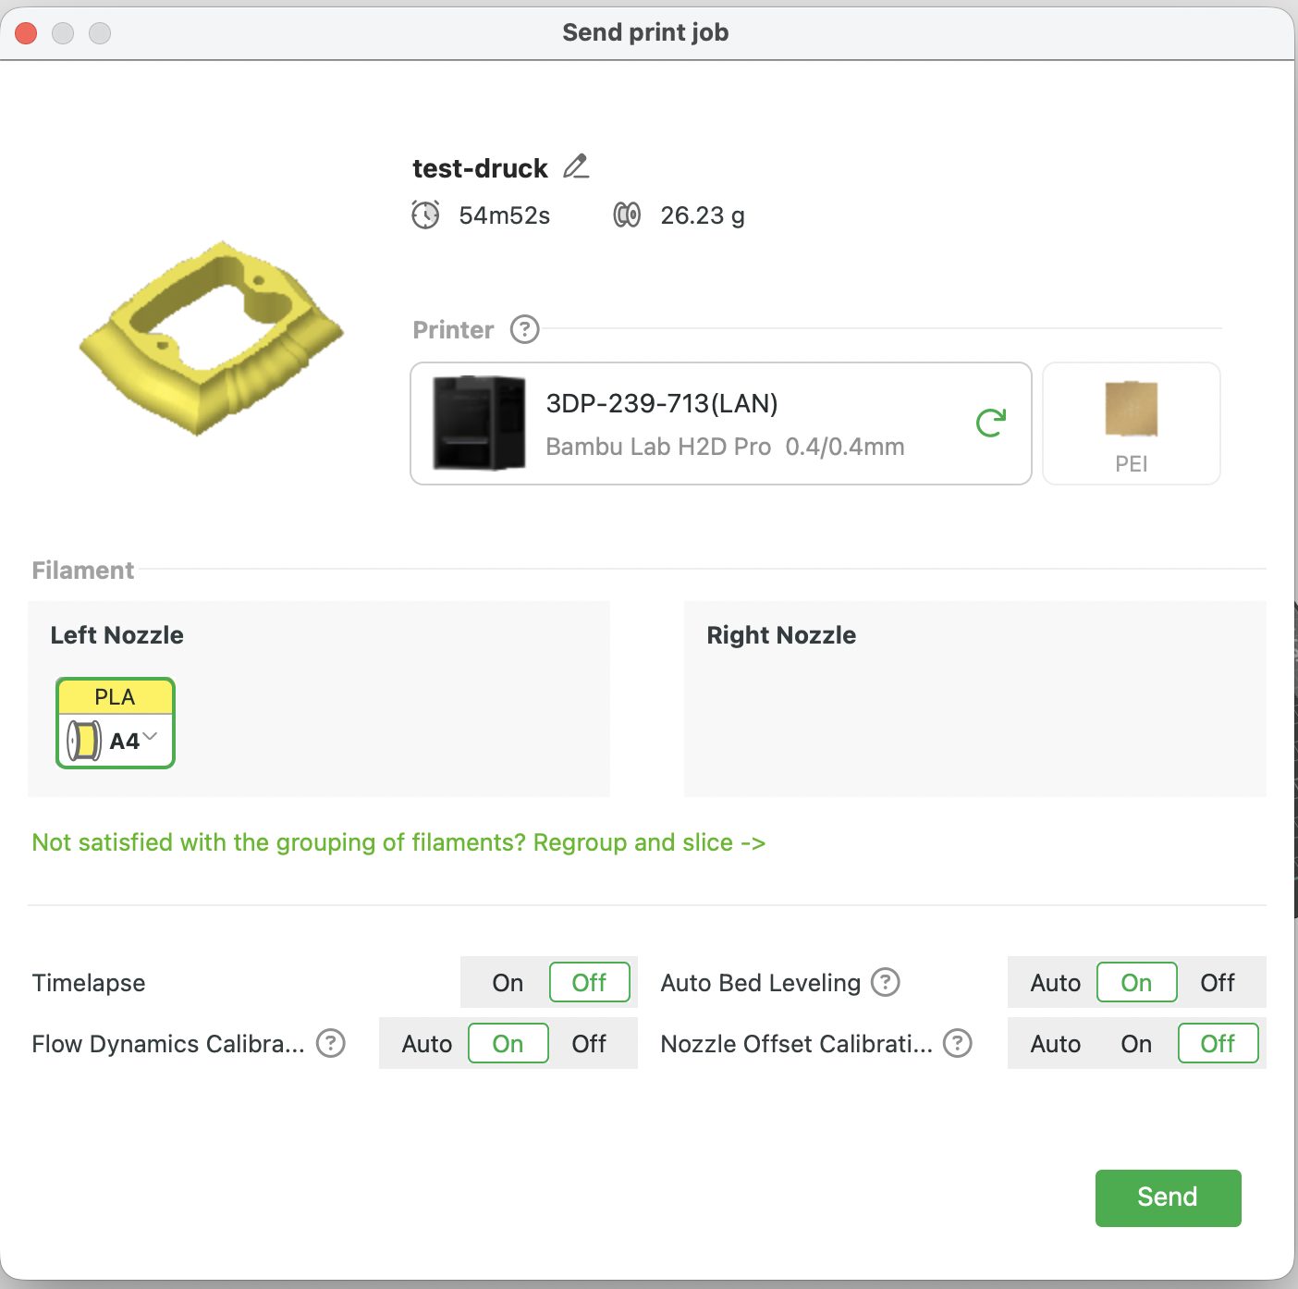This screenshot has width=1298, height=1289.
Task: Click the Nozzle Offset Calibration help icon
Action: [958, 1043]
